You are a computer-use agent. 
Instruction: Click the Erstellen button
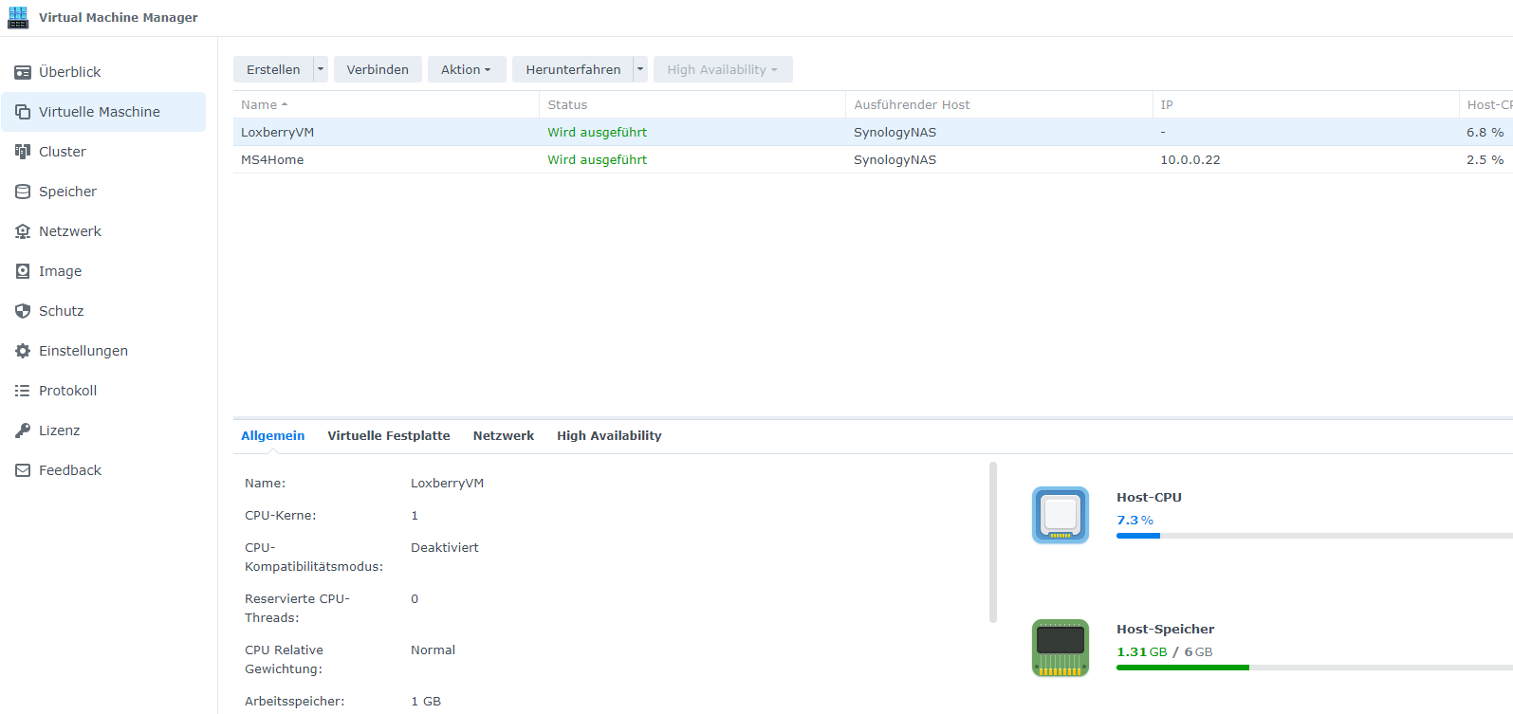tap(273, 69)
